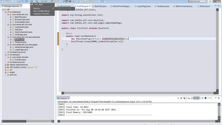Open the Display Selected Console dropdown arrow

pos(208,98)
